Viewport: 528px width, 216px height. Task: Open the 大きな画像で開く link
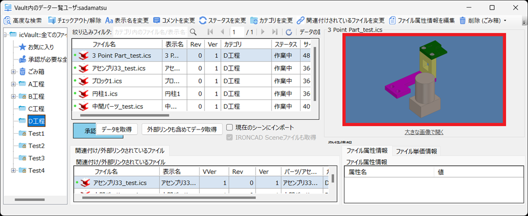[x=424, y=132]
